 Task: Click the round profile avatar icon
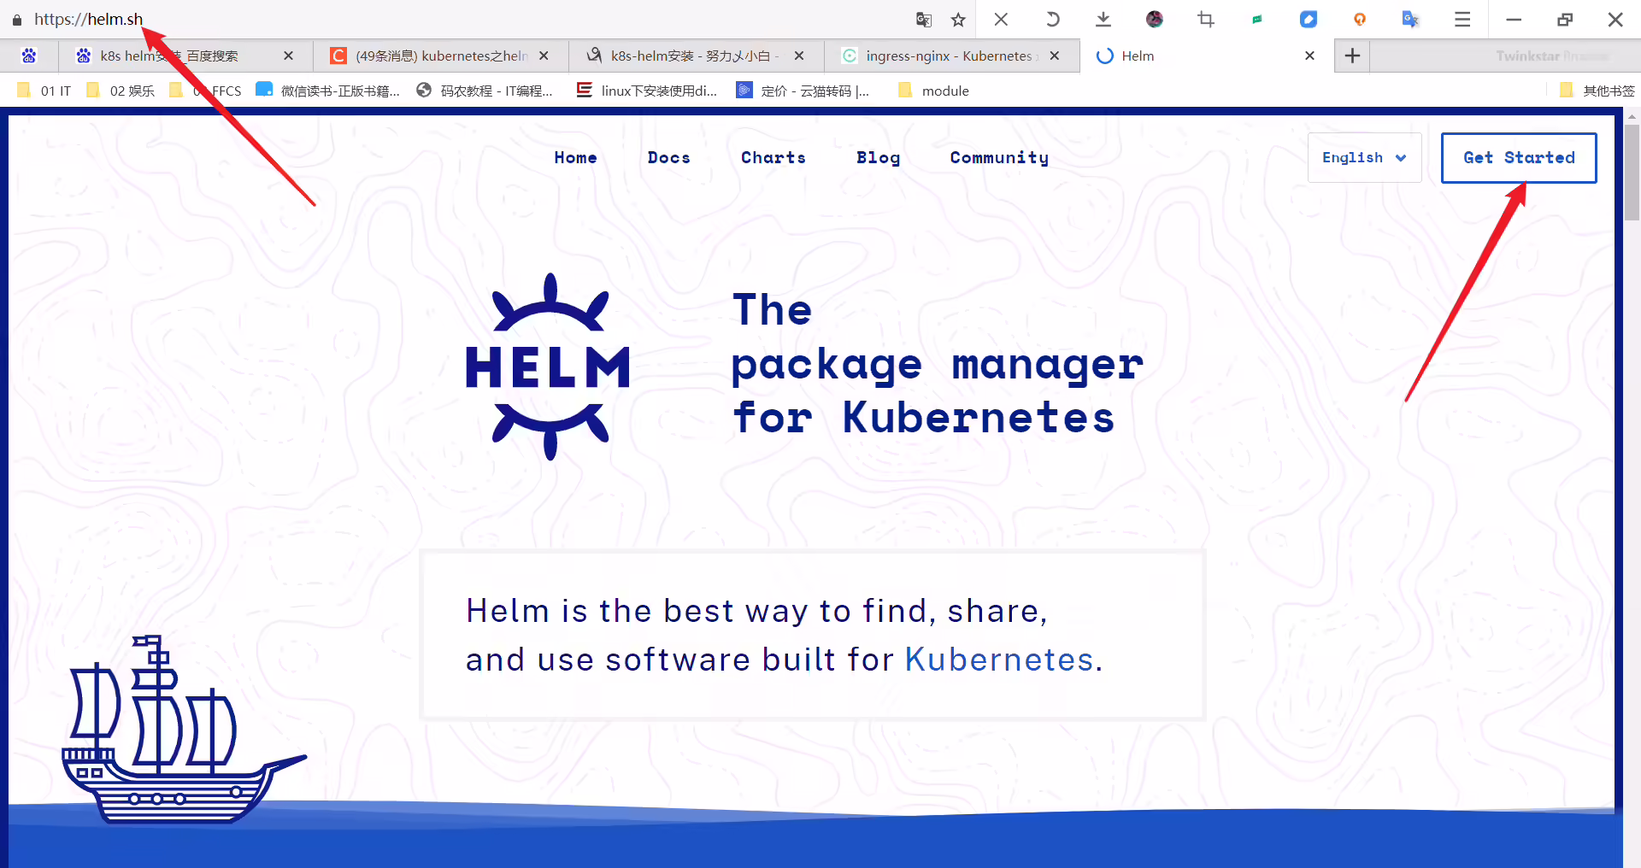(x=1155, y=20)
